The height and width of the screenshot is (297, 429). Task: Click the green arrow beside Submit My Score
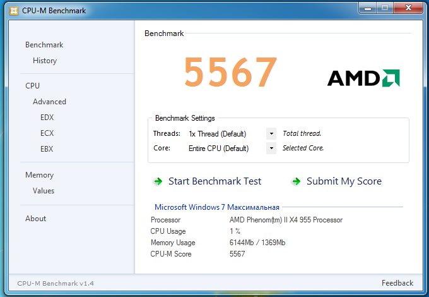tap(297, 181)
